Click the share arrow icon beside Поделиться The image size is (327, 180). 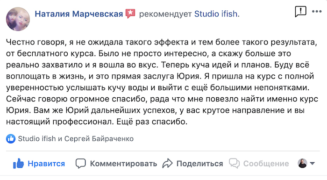point(167,164)
